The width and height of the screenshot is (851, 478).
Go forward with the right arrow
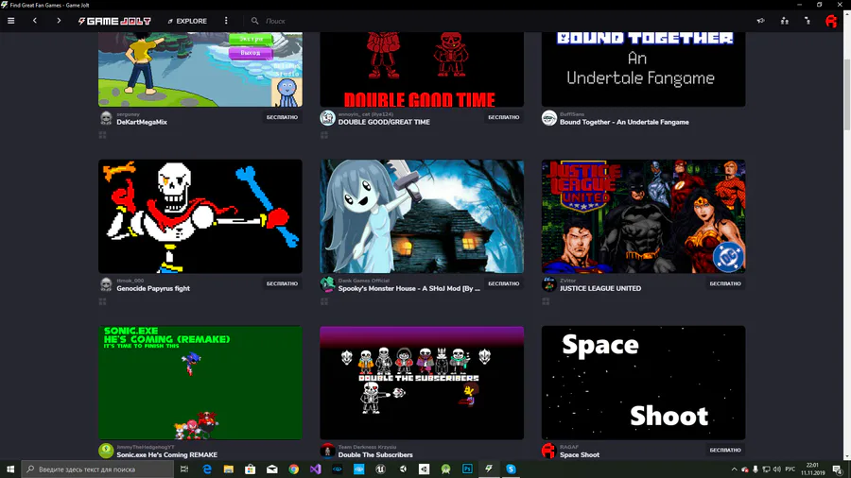coord(59,21)
